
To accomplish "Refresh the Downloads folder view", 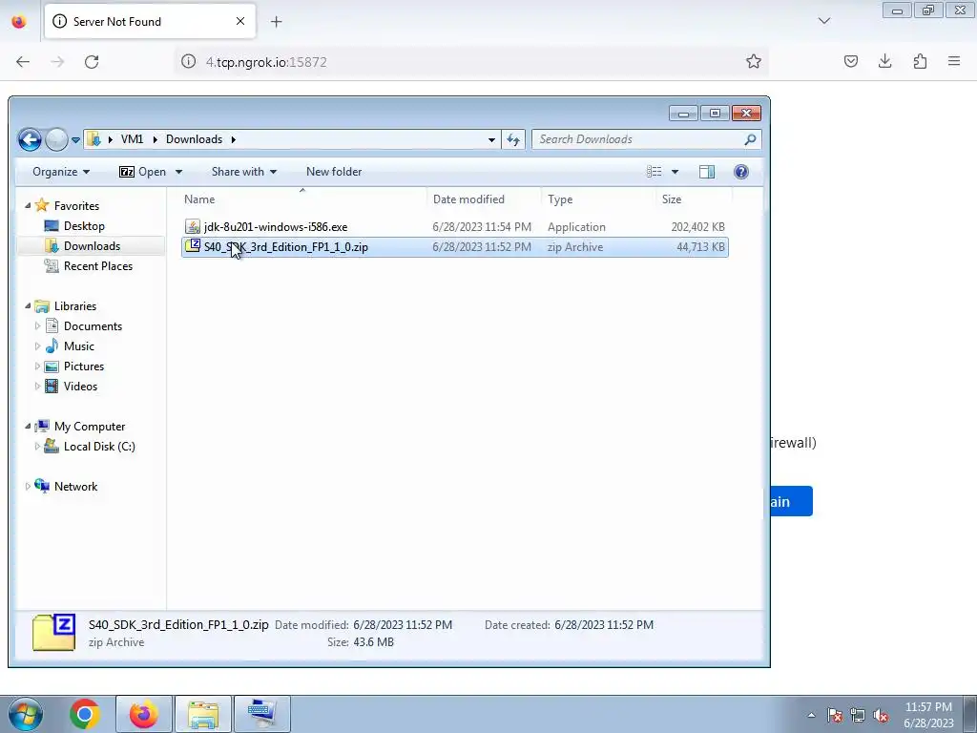I will [513, 139].
